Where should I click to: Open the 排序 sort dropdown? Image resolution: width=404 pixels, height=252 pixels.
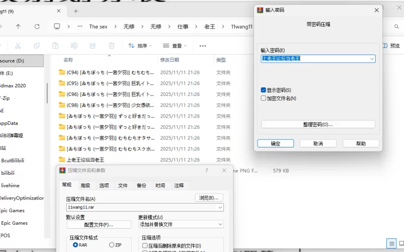click(140, 45)
